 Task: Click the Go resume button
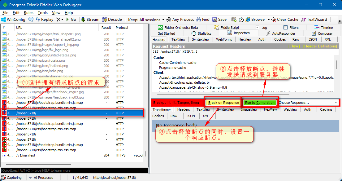pyautogui.click(x=71, y=20)
